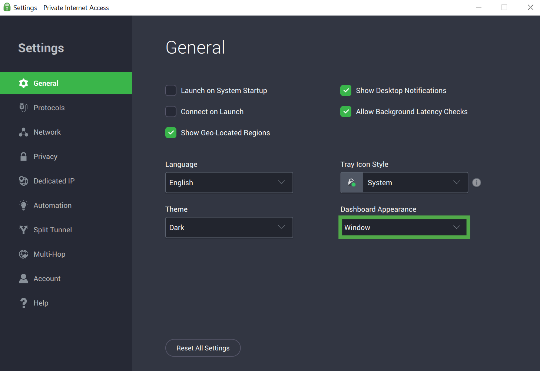Uncheck Show Desktop Notifications

346,91
